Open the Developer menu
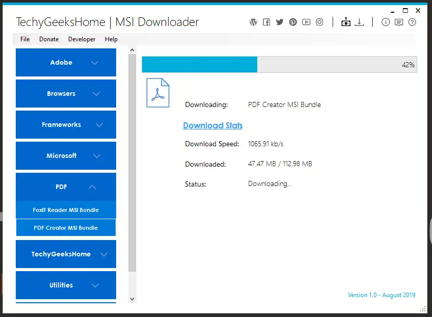This screenshot has width=432, height=317. click(x=82, y=39)
